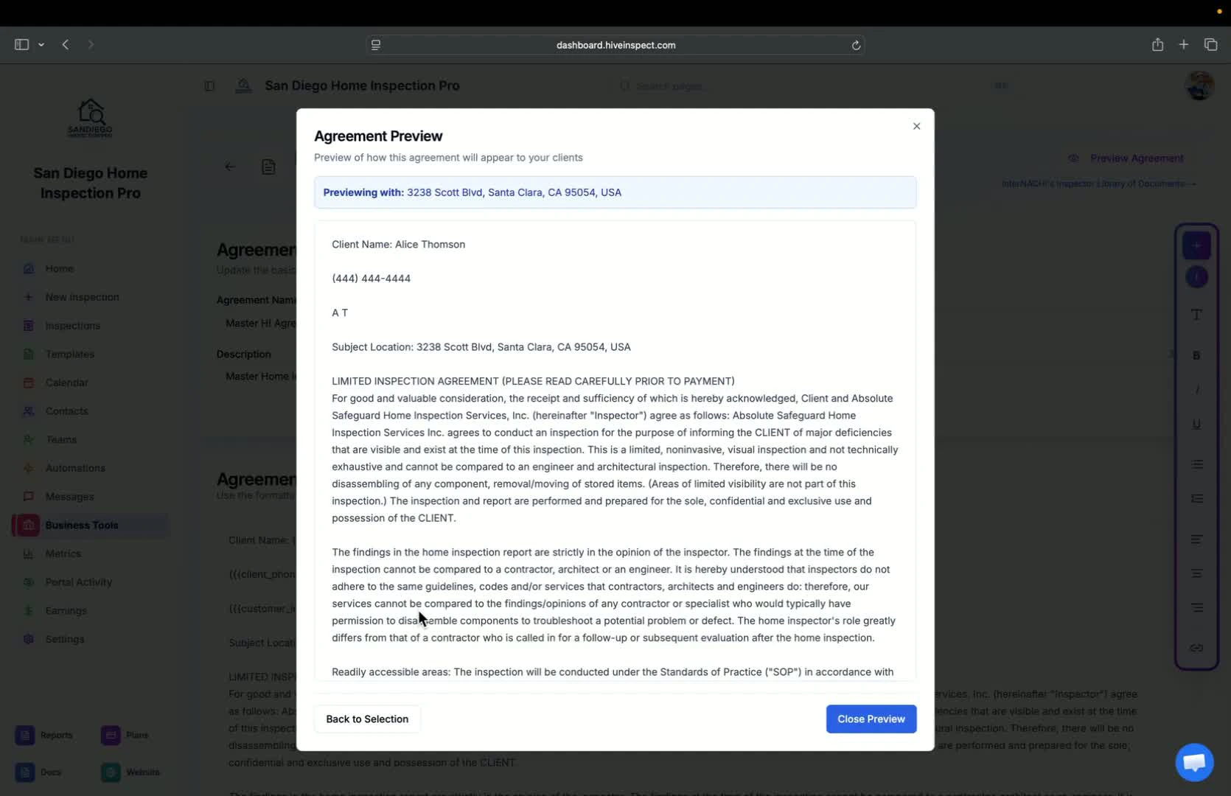The width and height of the screenshot is (1231, 796).
Task: Insert a link using the chain icon
Action: pyautogui.click(x=1196, y=648)
